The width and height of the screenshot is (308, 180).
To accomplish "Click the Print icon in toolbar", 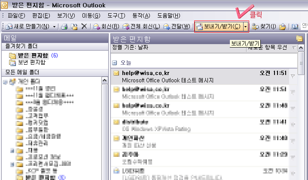I will (64, 27).
